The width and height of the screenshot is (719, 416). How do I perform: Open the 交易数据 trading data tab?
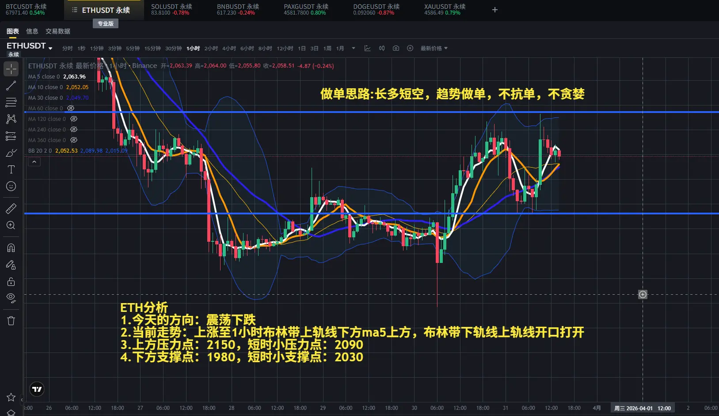[58, 31]
